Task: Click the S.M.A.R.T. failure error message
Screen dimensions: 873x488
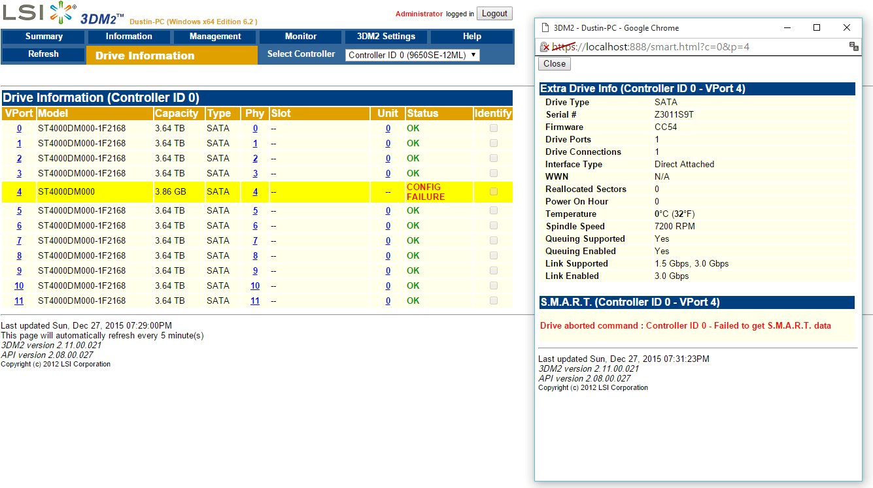Action: pyautogui.click(x=685, y=325)
